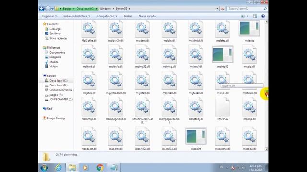Select the mspaint application icon
Viewport: 307px width, 172px height.
[x=196, y=136]
